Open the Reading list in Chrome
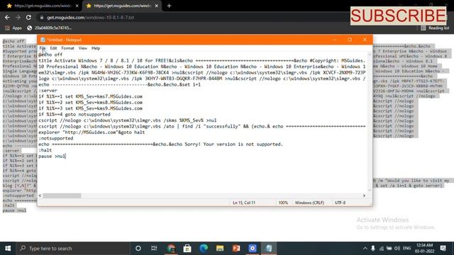Screen dimensions: 454x255 point(435,28)
